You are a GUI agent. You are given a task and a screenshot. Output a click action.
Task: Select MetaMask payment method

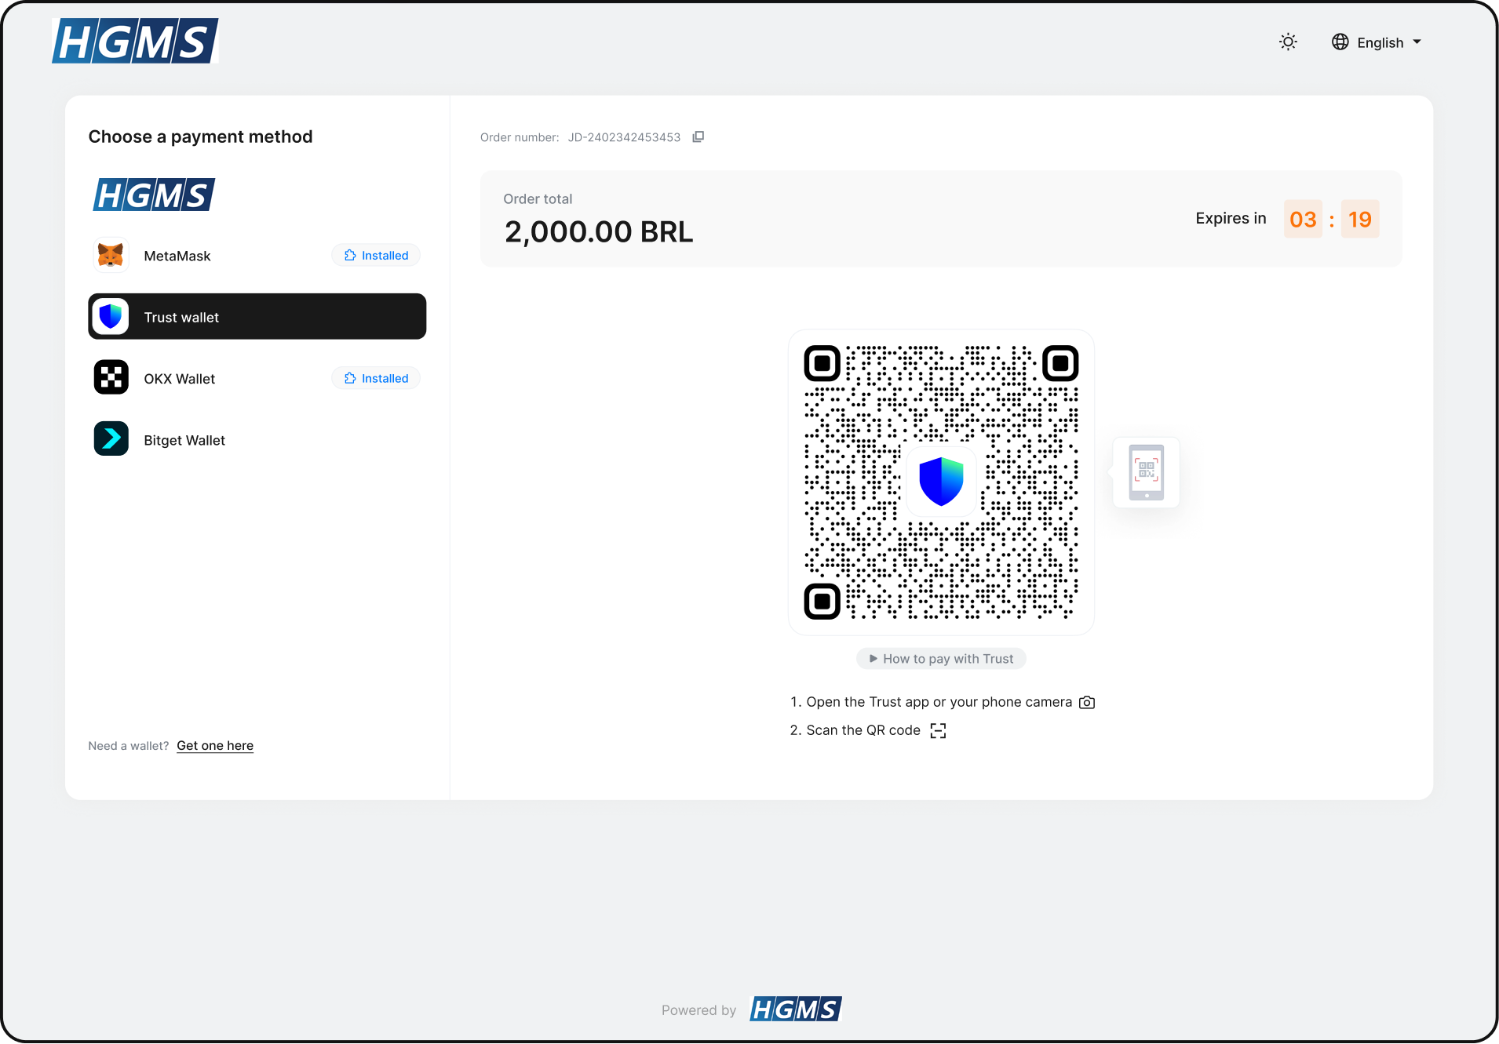click(257, 256)
